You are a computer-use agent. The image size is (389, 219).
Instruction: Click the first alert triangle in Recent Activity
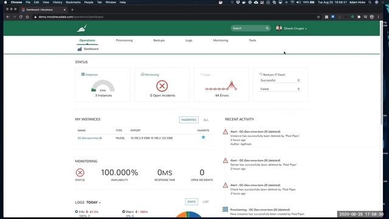coord(225,131)
